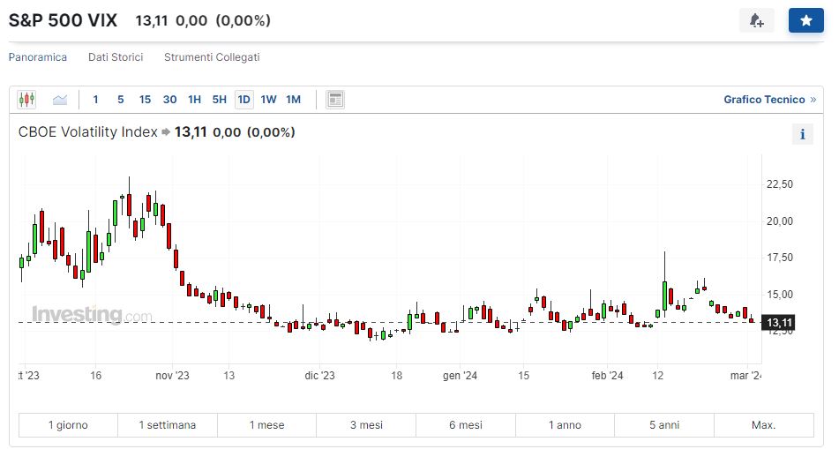The height and width of the screenshot is (449, 839).
Task: Select the 1D interval
Action: tap(244, 100)
